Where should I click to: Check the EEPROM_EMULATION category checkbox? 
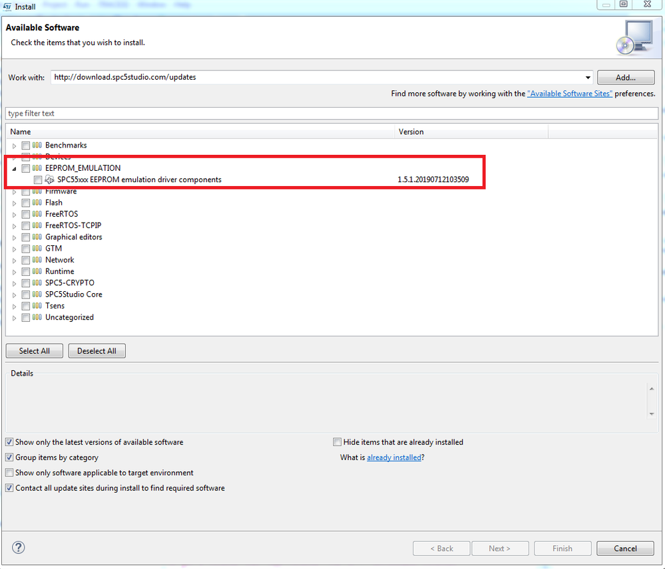(26, 168)
